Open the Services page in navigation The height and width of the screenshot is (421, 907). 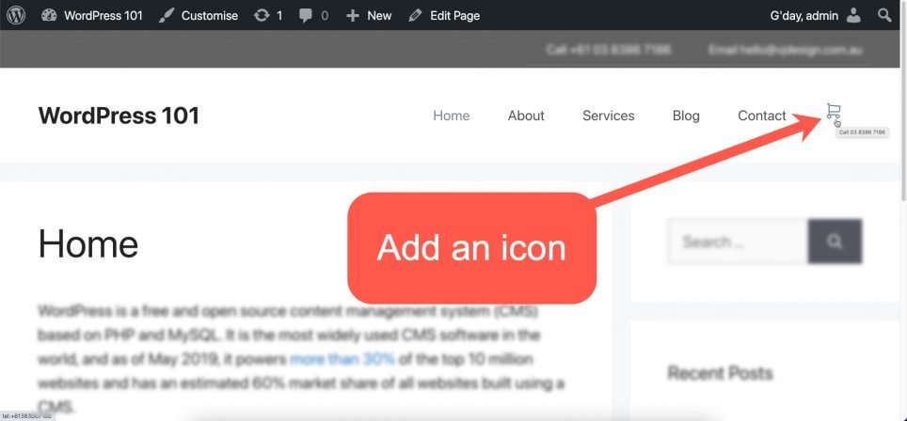pyautogui.click(x=609, y=116)
